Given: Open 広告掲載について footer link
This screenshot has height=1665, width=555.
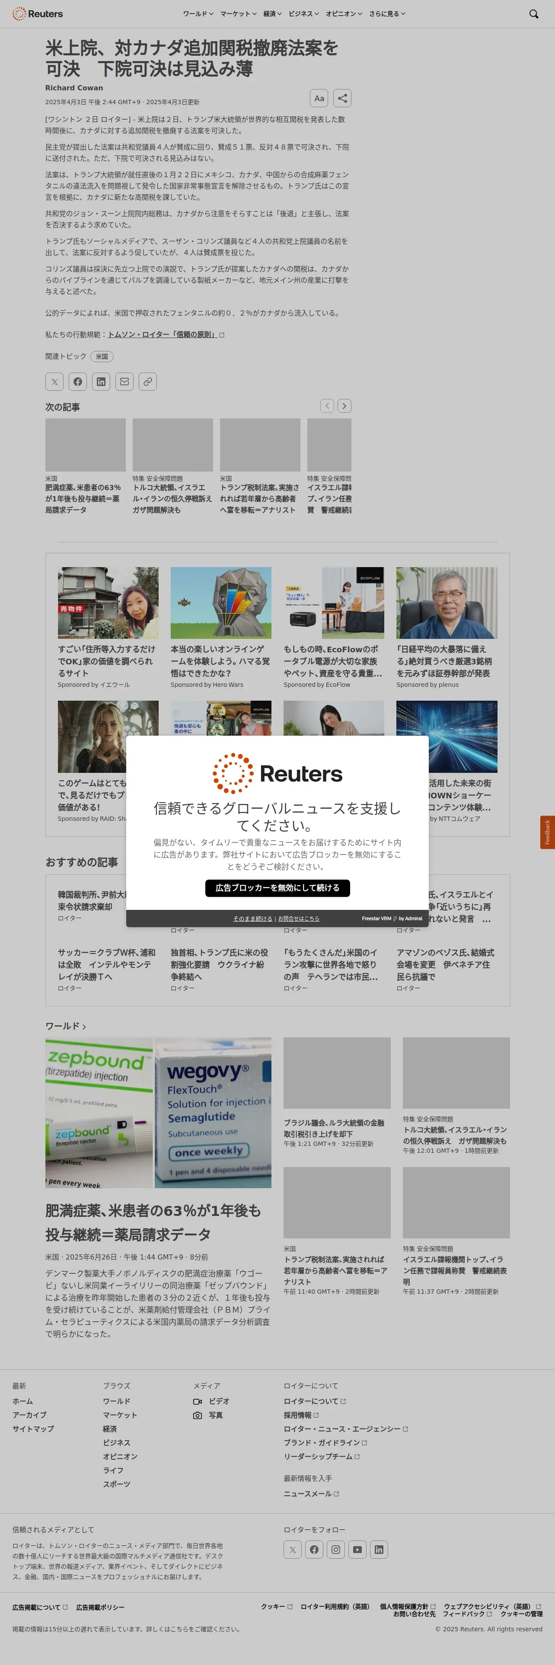Looking at the screenshot, I should point(40,1608).
